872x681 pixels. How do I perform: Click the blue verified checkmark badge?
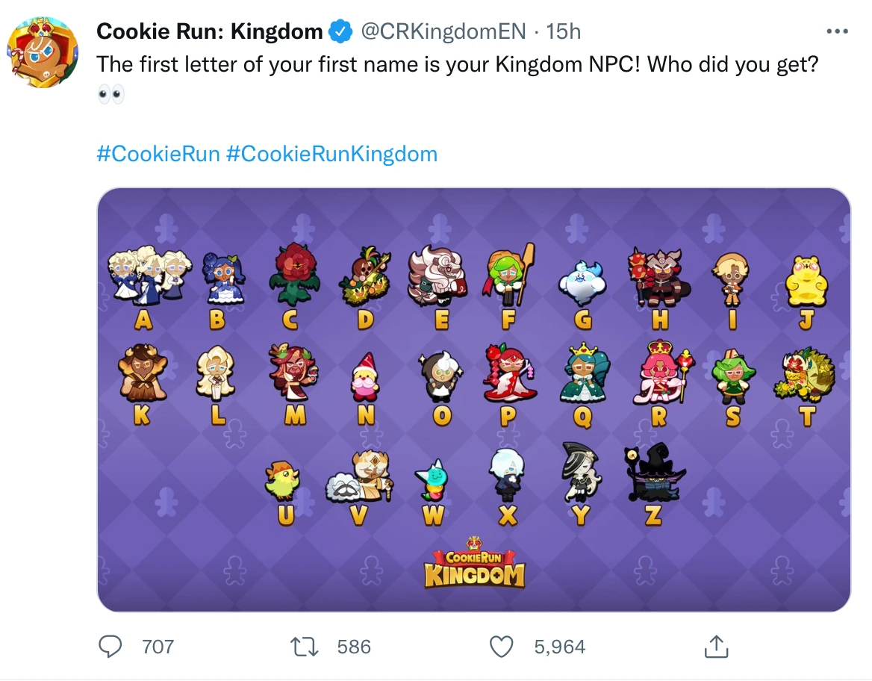tap(340, 31)
